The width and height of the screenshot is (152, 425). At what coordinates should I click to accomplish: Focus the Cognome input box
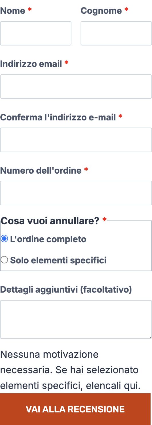(116, 33)
